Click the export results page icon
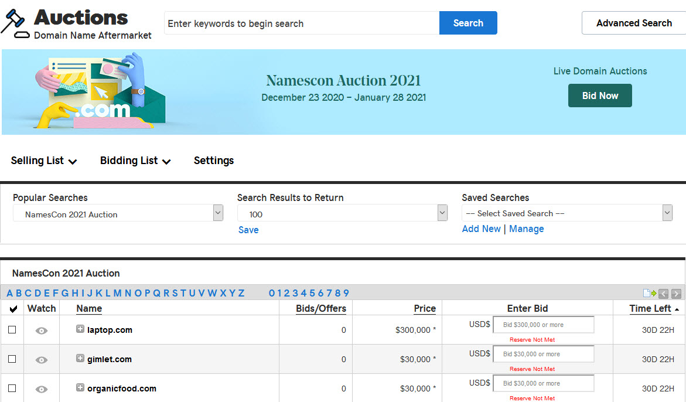 click(650, 293)
